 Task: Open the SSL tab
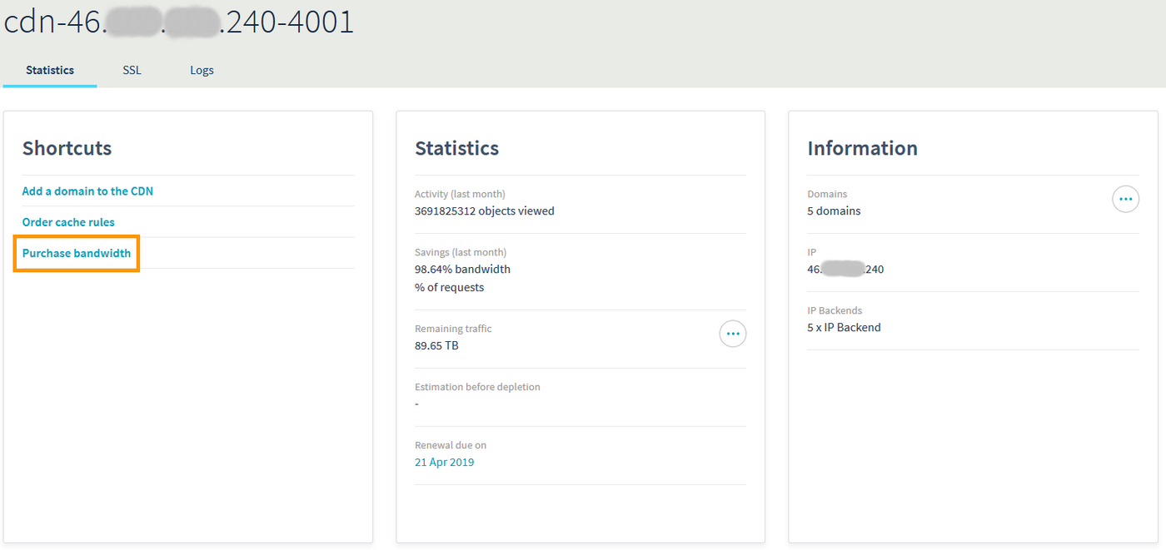pos(132,71)
